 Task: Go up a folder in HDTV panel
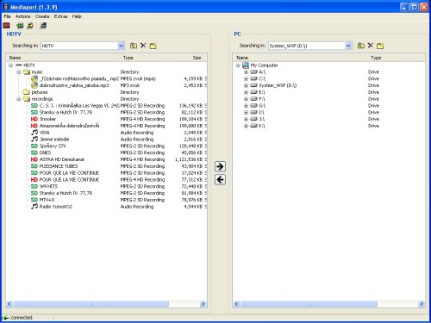coord(134,46)
